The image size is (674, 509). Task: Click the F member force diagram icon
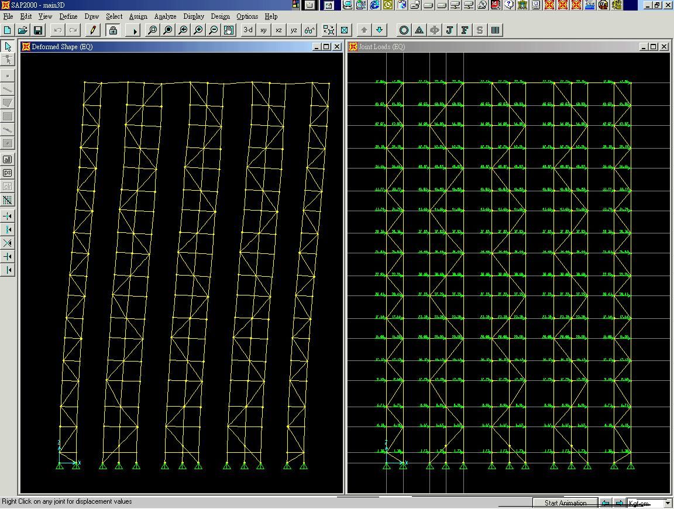[x=465, y=30]
